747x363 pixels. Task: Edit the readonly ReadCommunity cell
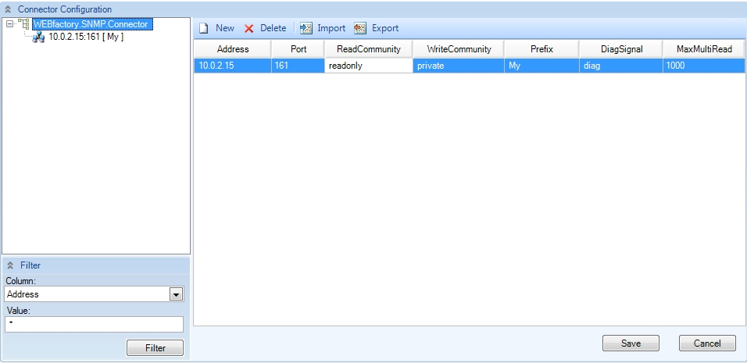368,66
